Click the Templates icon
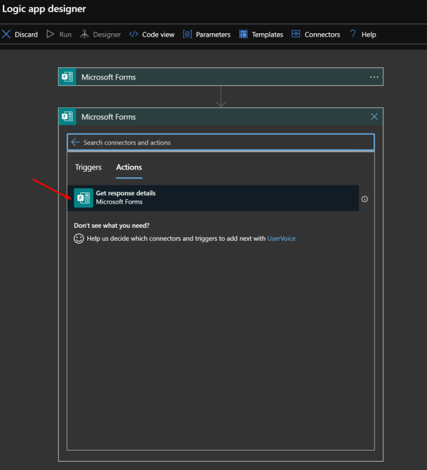This screenshot has width=427, height=470. pyautogui.click(x=243, y=34)
